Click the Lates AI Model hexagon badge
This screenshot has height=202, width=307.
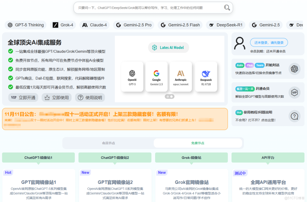click(169, 48)
